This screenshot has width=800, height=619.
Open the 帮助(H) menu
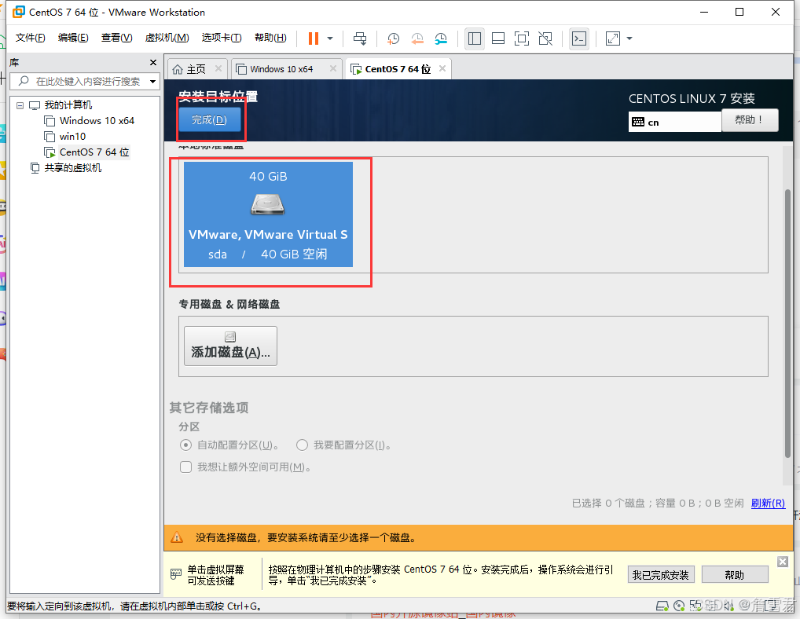[x=270, y=38]
